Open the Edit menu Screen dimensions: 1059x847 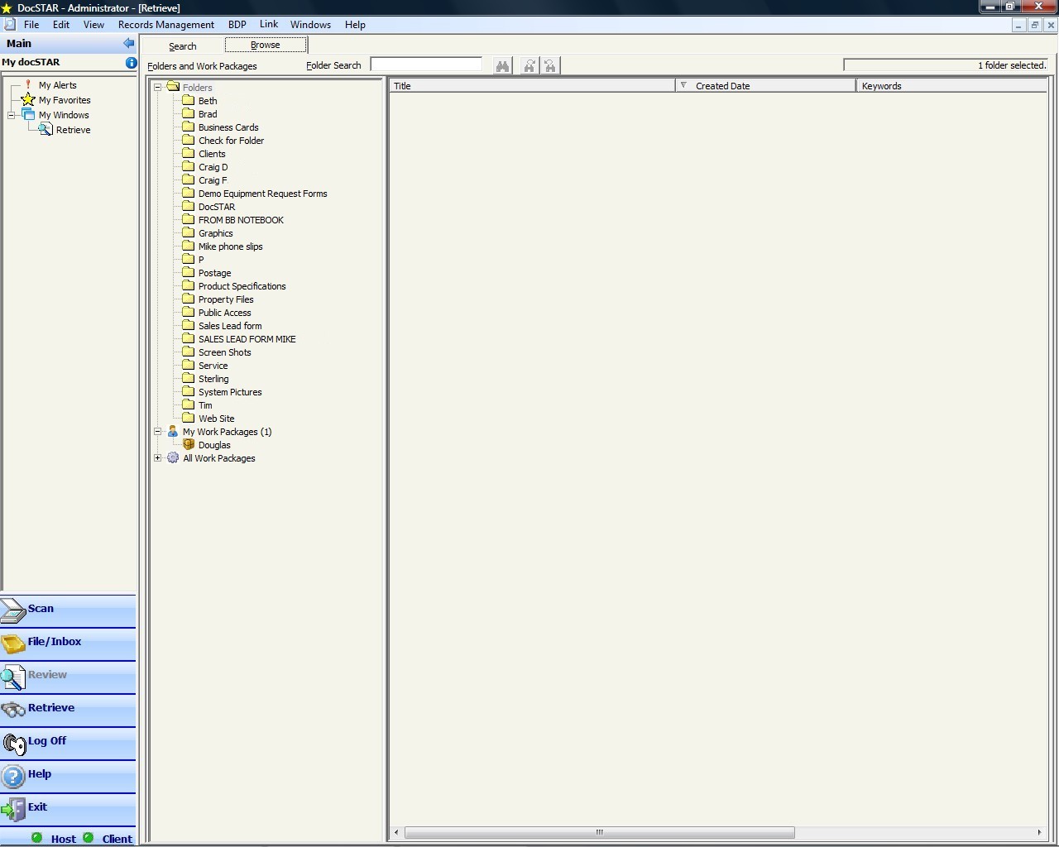(61, 25)
